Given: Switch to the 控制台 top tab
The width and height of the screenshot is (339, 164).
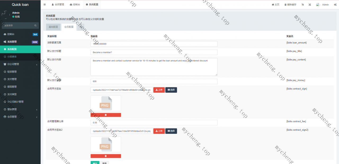Looking at the screenshot, I should point(75,5).
